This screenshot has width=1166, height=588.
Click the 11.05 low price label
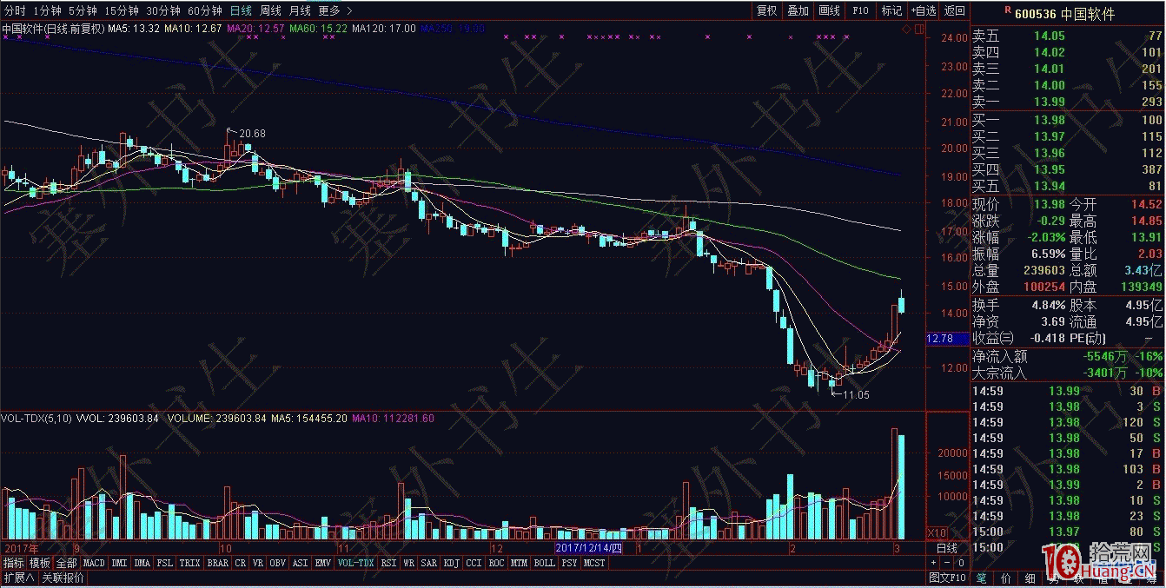click(855, 394)
